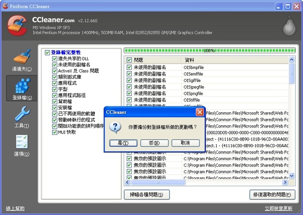Uncheck the OIStiffile result row
This screenshot has width=303, height=215.
(129, 100)
